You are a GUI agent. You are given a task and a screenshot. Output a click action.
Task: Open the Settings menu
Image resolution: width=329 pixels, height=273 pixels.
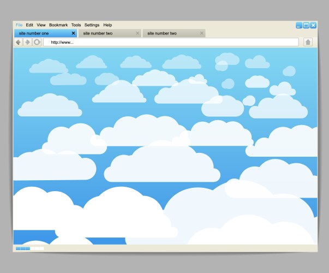click(x=92, y=25)
